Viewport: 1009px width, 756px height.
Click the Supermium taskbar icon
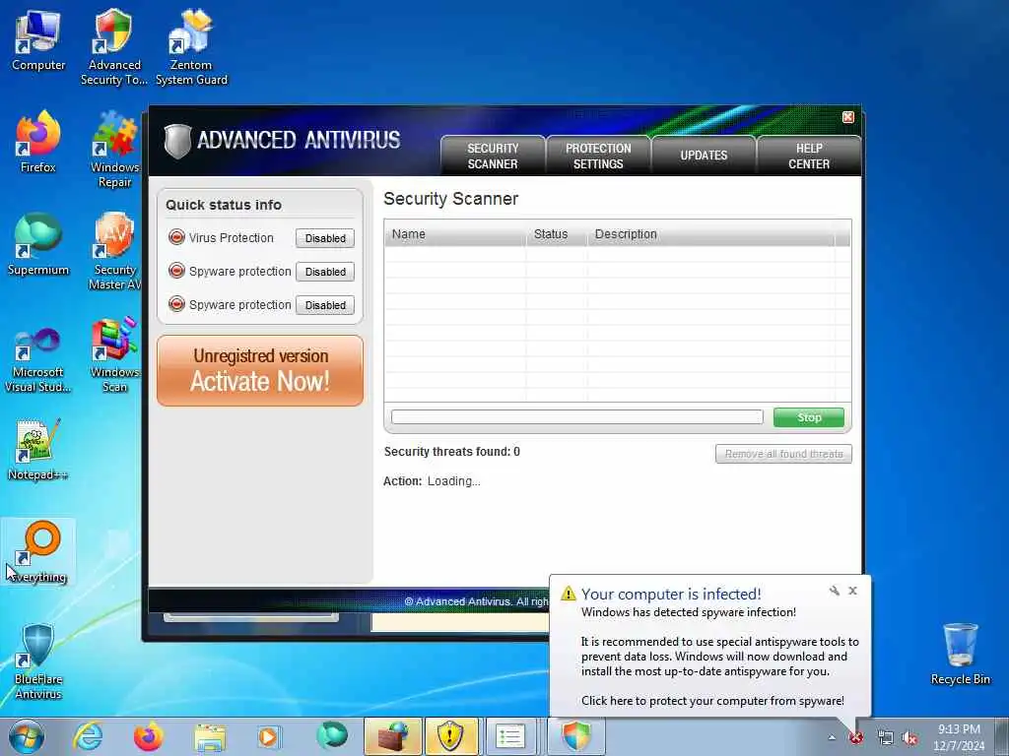coord(332,735)
